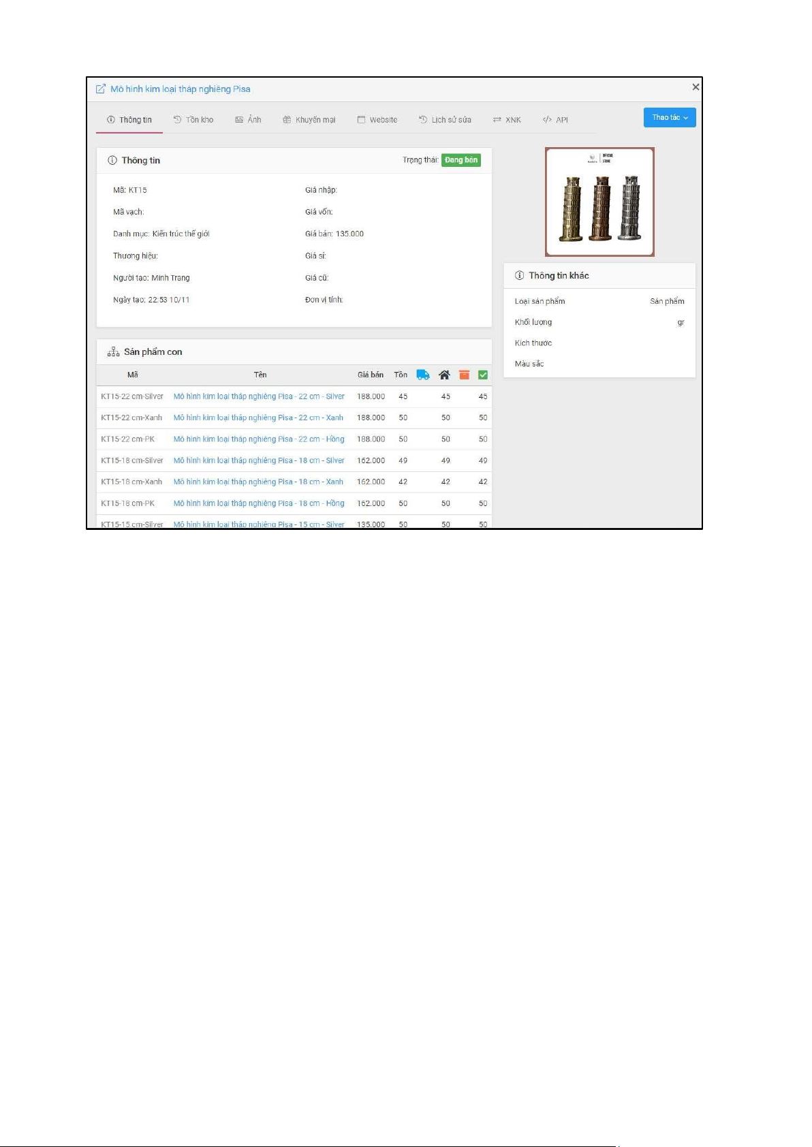View the Lịch sử sửa tab

445,120
